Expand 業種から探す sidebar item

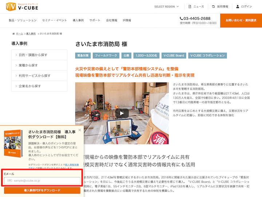39,65
